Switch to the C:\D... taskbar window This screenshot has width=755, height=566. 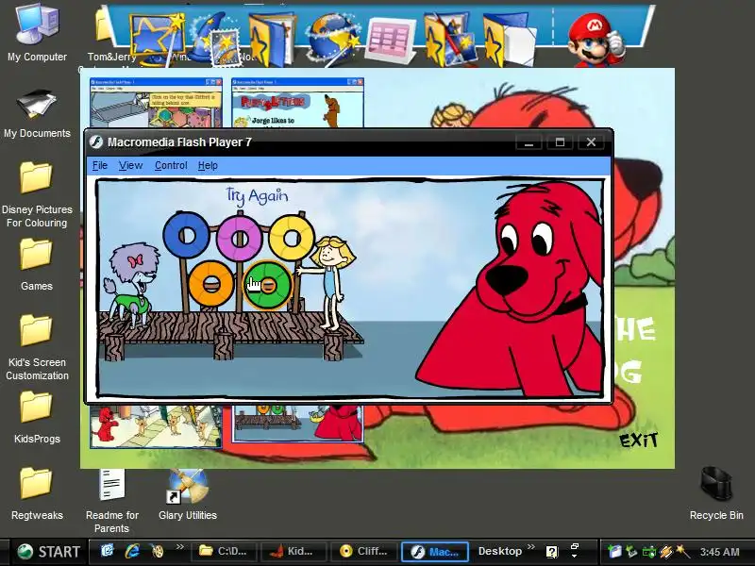click(224, 552)
